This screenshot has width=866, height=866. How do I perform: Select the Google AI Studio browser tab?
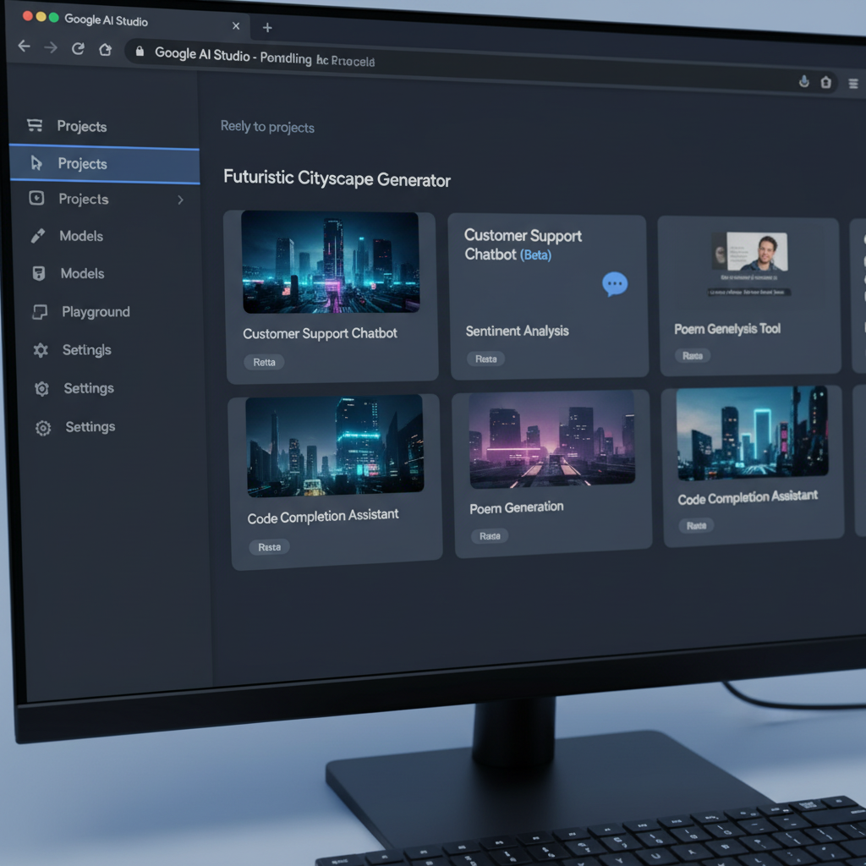[x=129, y=22]
